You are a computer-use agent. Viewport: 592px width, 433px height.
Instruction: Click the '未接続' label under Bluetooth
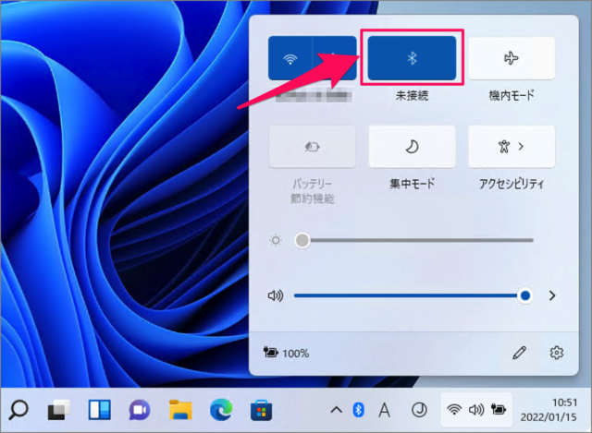(x=412, y=96)
